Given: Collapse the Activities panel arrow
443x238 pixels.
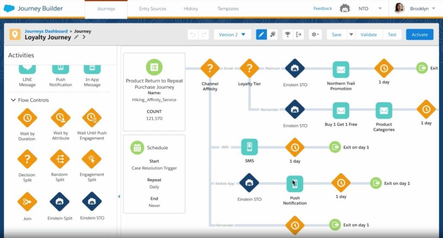Looking at the screenshot, I should 119,196.
